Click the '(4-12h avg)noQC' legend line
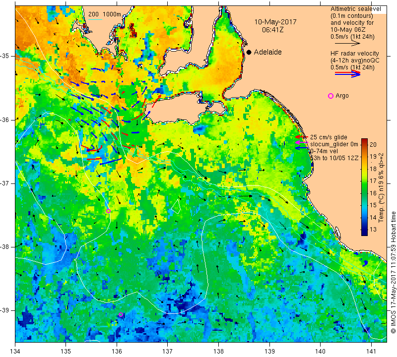The width and height of the screenshot is (397, 357). point(355,60)
